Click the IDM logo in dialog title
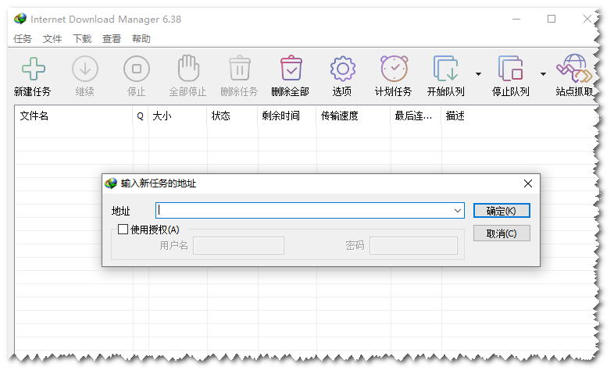 111,183
